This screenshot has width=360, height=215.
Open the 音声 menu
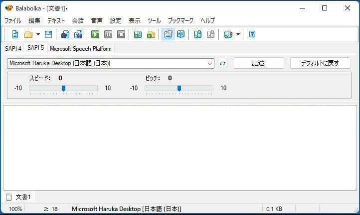pyautogui.click(x=97, y=20)
